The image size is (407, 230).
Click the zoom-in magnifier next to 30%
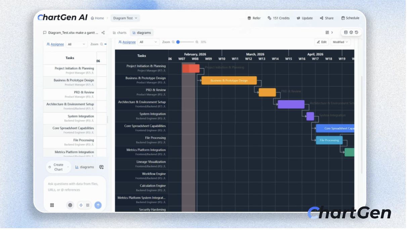[197, 42]
